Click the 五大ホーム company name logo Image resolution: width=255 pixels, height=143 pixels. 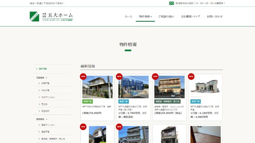point(58,17)
